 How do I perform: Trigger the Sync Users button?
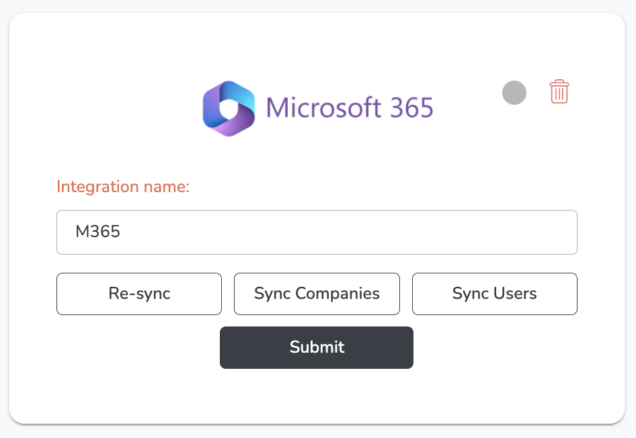pyautogui.click(x=494, y=294)
